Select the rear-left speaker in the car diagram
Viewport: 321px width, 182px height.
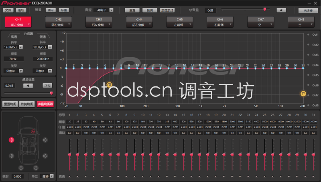(x=12, y=156)
